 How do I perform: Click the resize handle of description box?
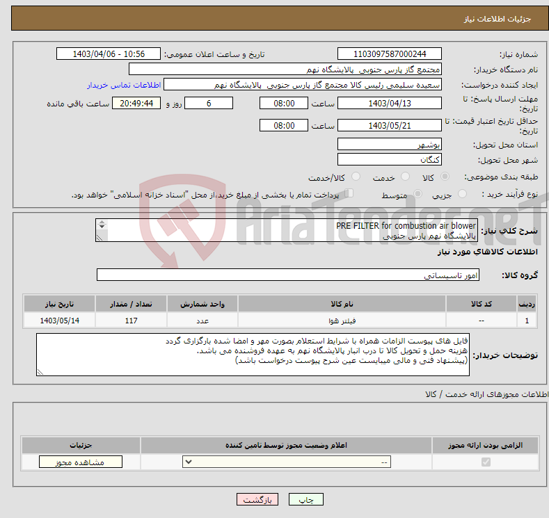tap(100, 238)
